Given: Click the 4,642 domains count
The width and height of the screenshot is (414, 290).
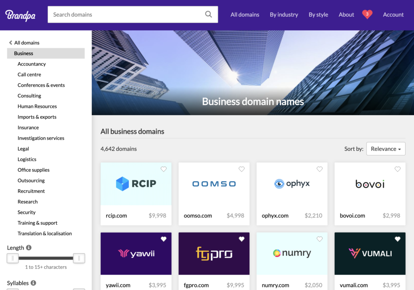Looking at the screenshot, I should (x=118, y=149).
